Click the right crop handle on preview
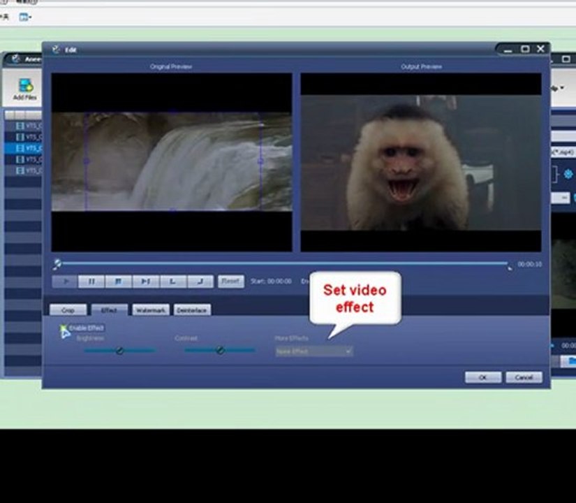Viewport: 576px width, 503px height. tap(260, 161)
